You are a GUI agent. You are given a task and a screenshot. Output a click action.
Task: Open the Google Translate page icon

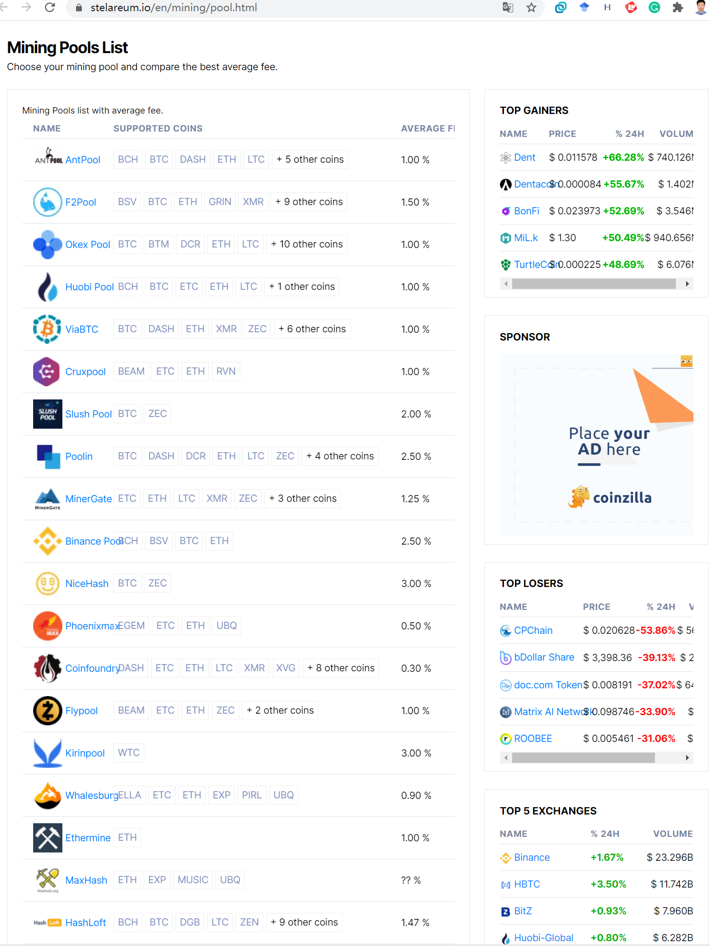pos(508,8)
